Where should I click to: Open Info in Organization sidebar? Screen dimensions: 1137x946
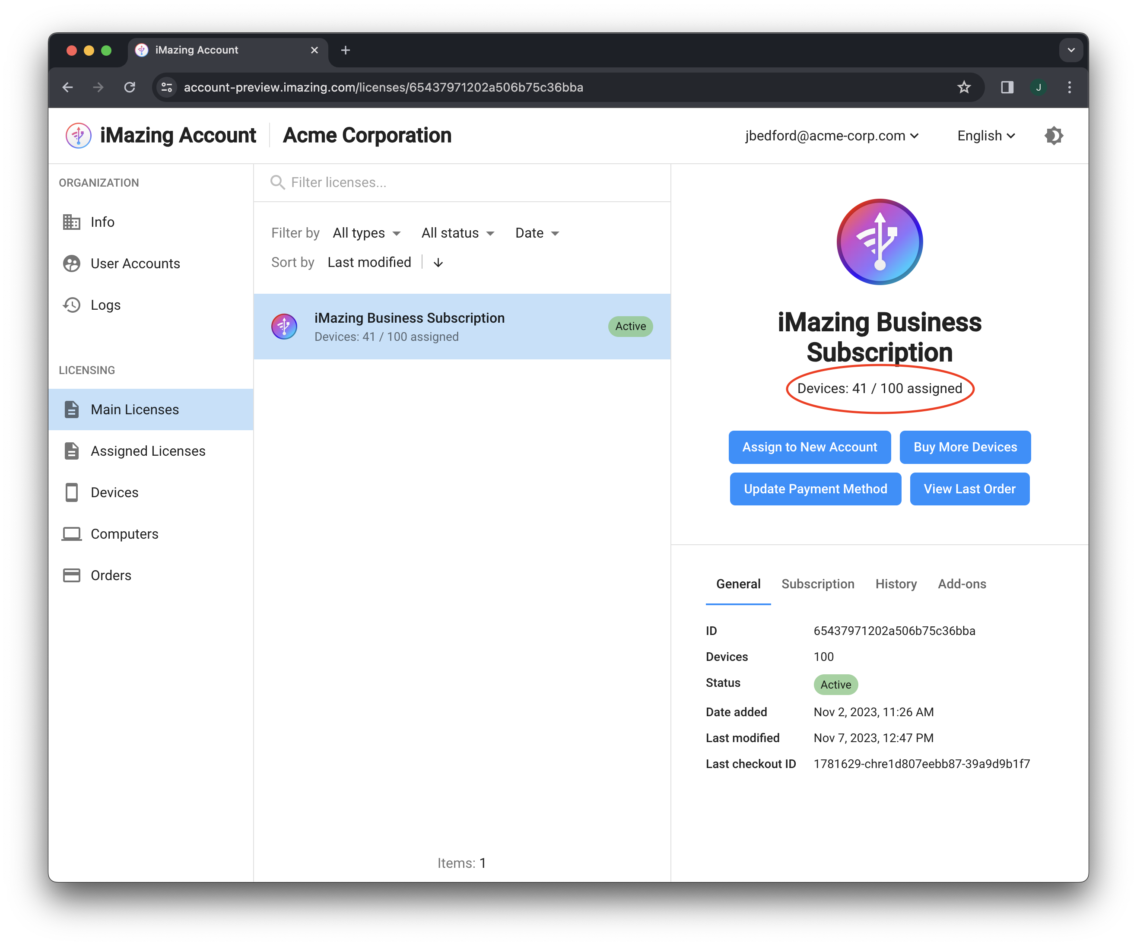coord(102,222)
